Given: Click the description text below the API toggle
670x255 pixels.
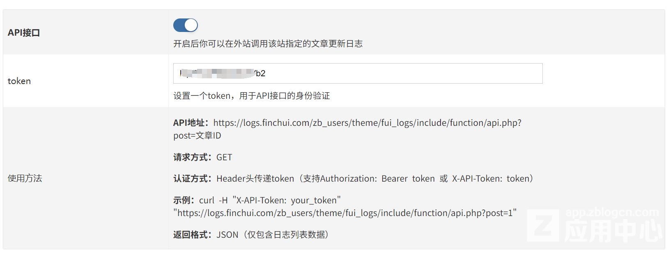Looking at the screenshot, I should click(x=268, y=44).
